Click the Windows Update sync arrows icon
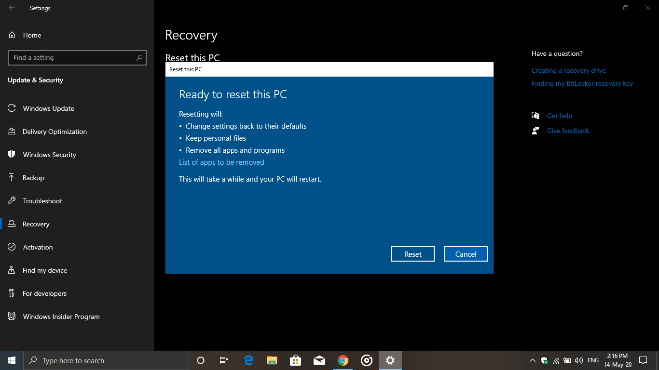Viewport: 659px width, 370px height. click(12, 108)
